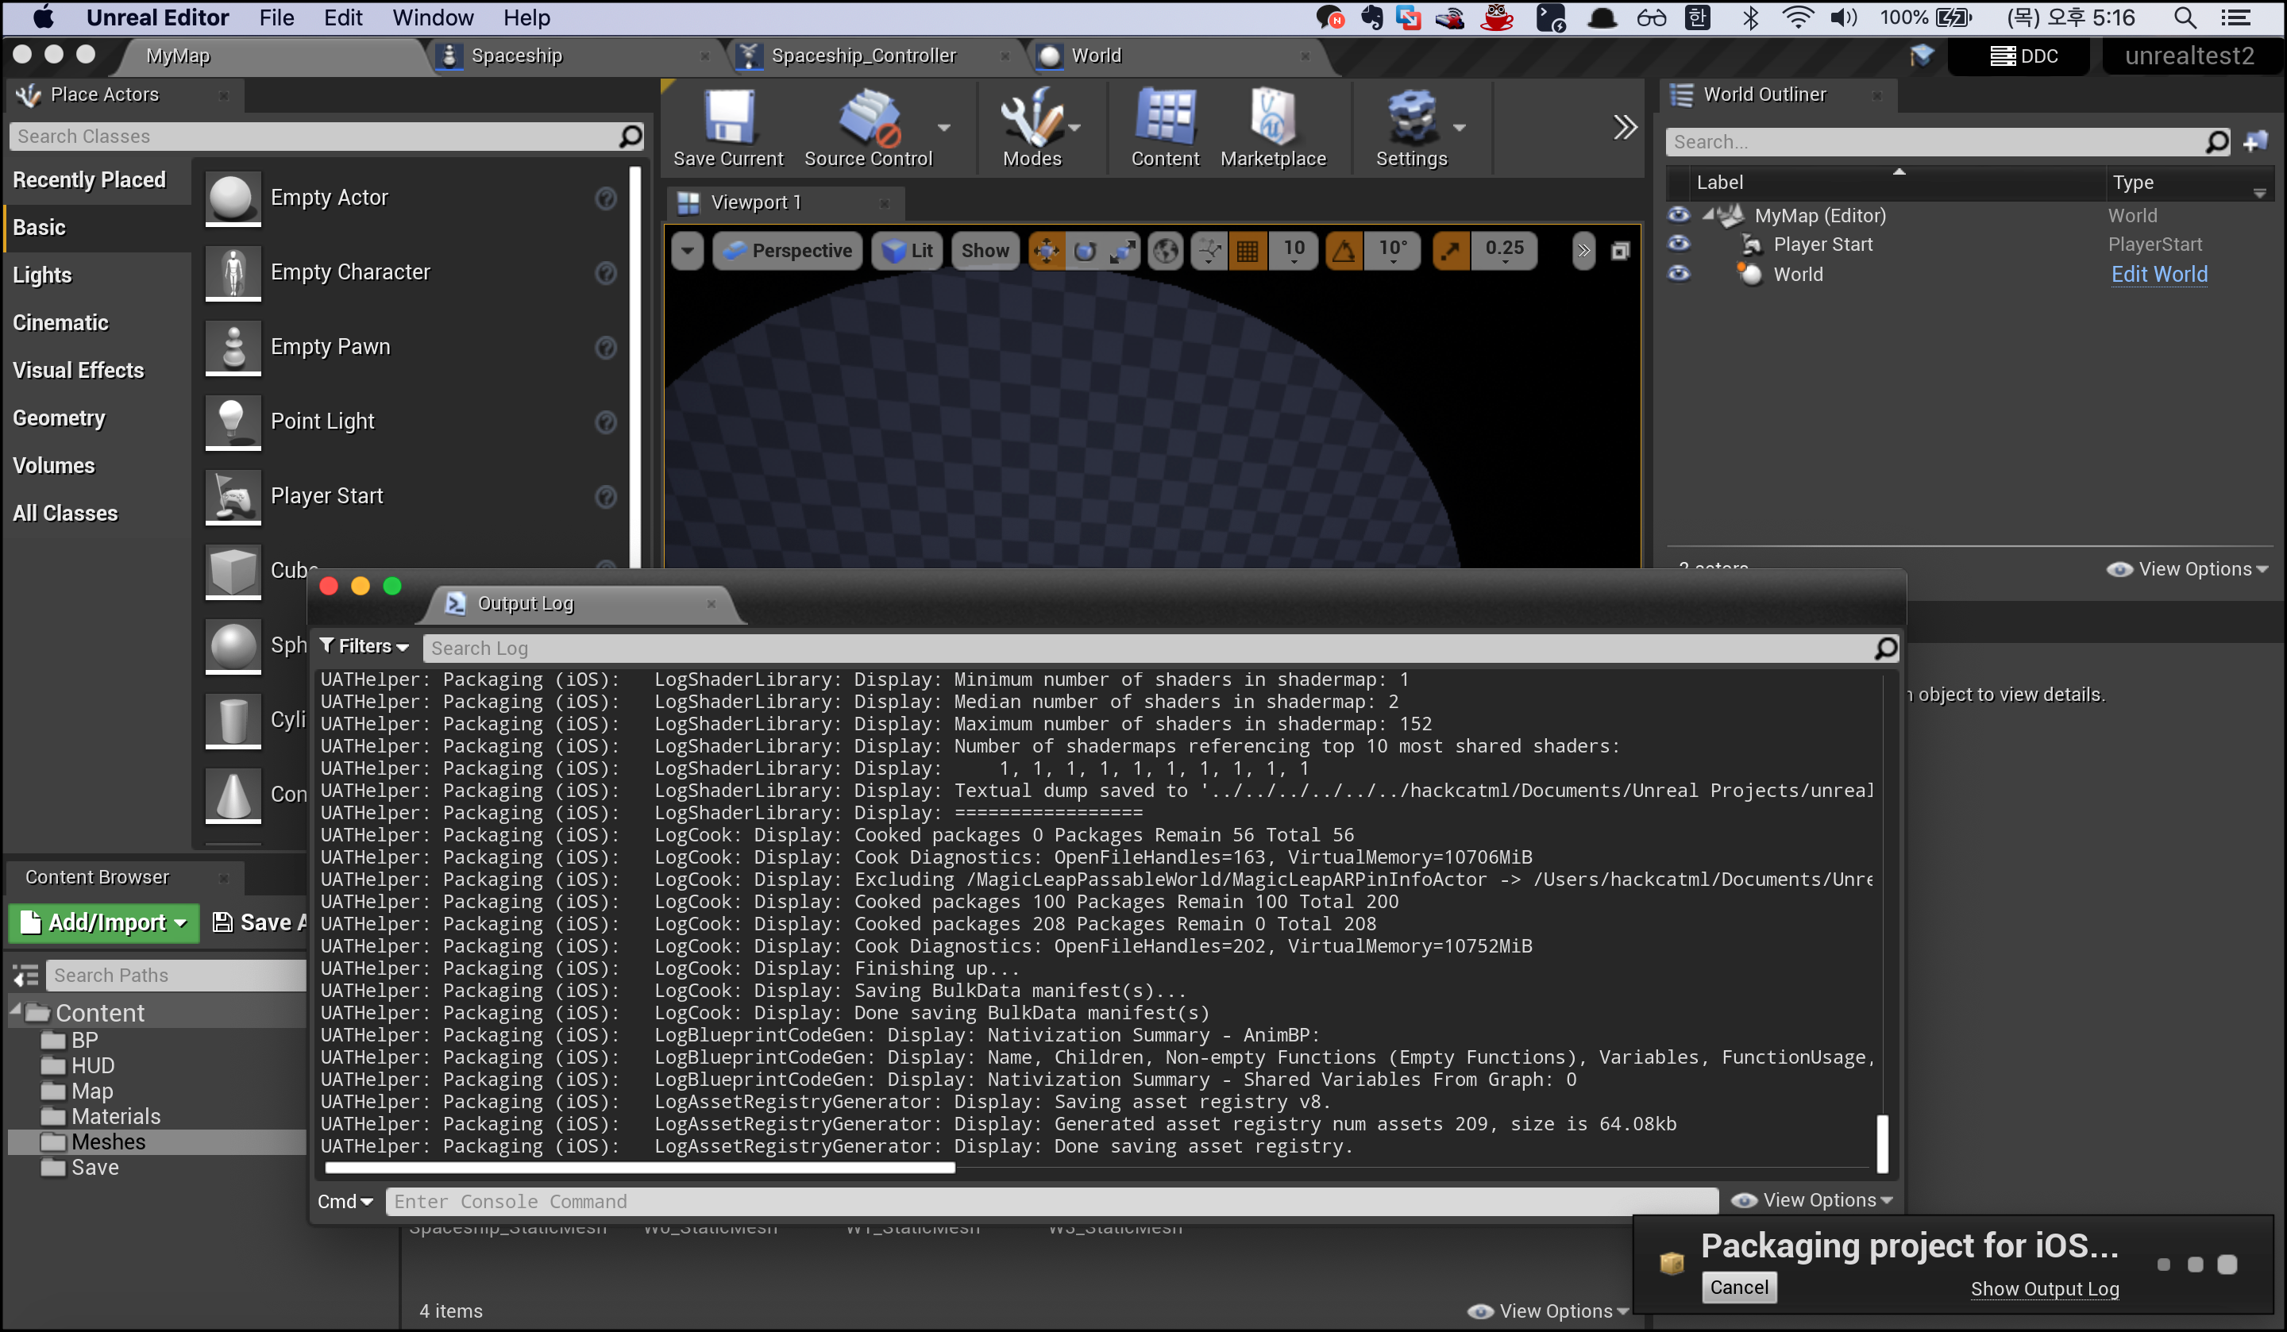Image resolution: width=2287 pixels, height=1332 pixels.
Task: Open the Filters dropdown in Output Log
Action: (364, 647)
